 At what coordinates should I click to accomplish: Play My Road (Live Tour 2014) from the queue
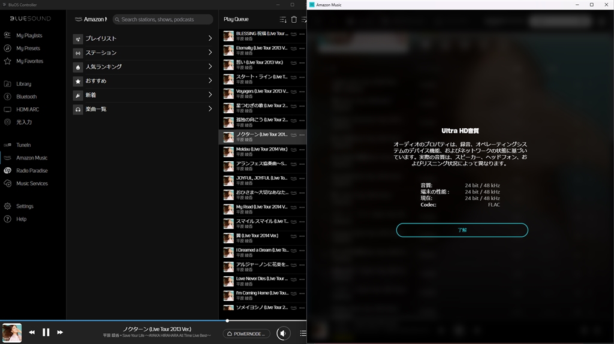tap(263, 209)
